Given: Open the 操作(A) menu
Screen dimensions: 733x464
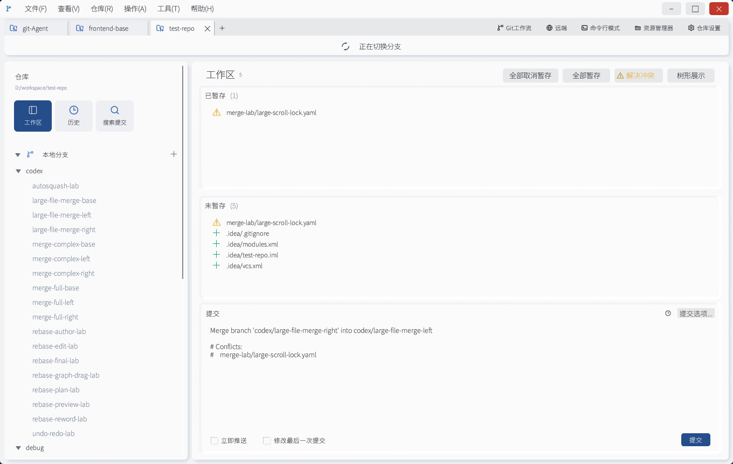Looking at the screenshot, I should point(135,9).
